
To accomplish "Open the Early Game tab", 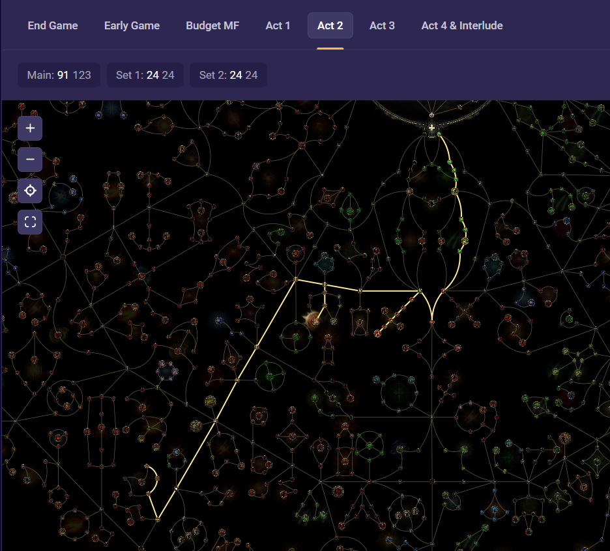I will [132, 25].
